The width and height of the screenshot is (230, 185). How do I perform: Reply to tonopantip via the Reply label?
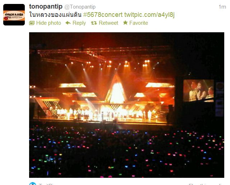coord(79,23)
